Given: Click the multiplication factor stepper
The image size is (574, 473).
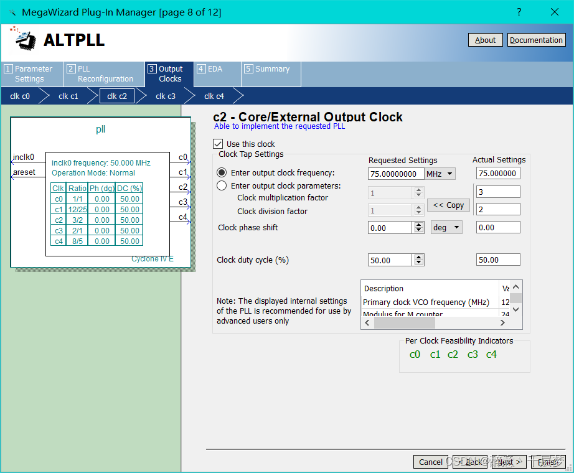Looking at the screenshot, I should (419, 192).
